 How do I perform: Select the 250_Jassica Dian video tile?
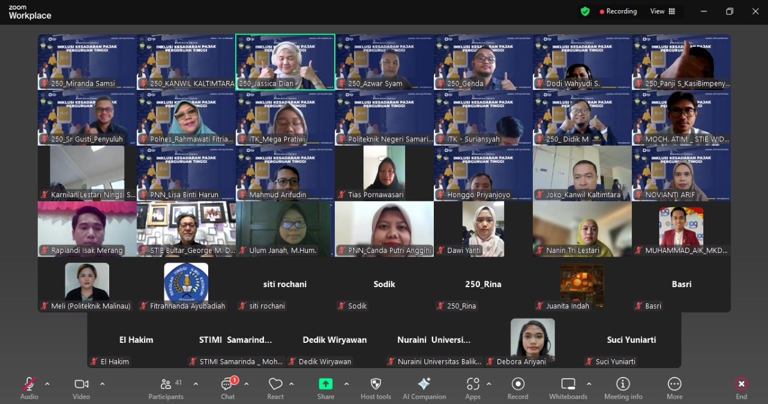[285, 61]
